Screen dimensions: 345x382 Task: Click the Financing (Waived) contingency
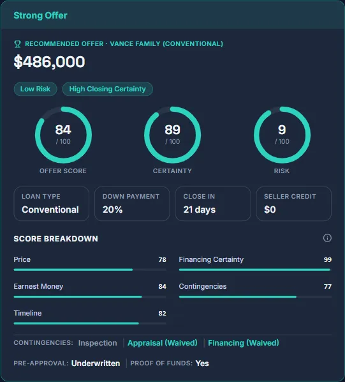(x=244, y=343)
